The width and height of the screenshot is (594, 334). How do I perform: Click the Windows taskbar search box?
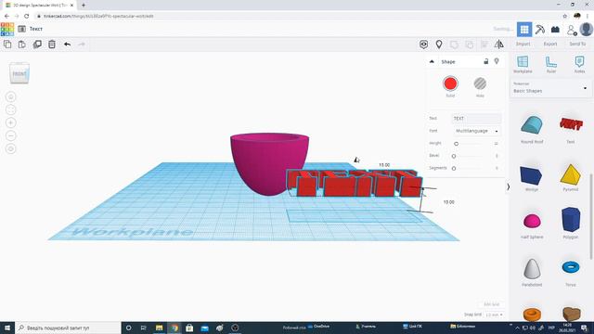coord(68,328)
